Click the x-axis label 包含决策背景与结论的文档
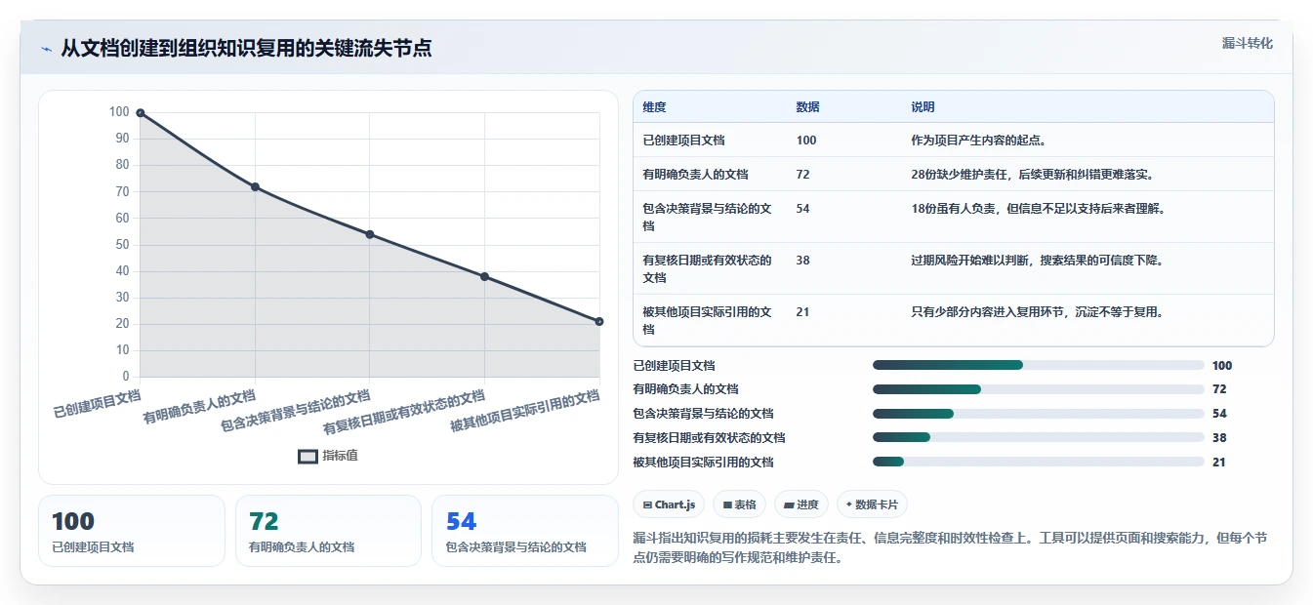This screenshot has width=1313, height=605. (x=296, y=411)
